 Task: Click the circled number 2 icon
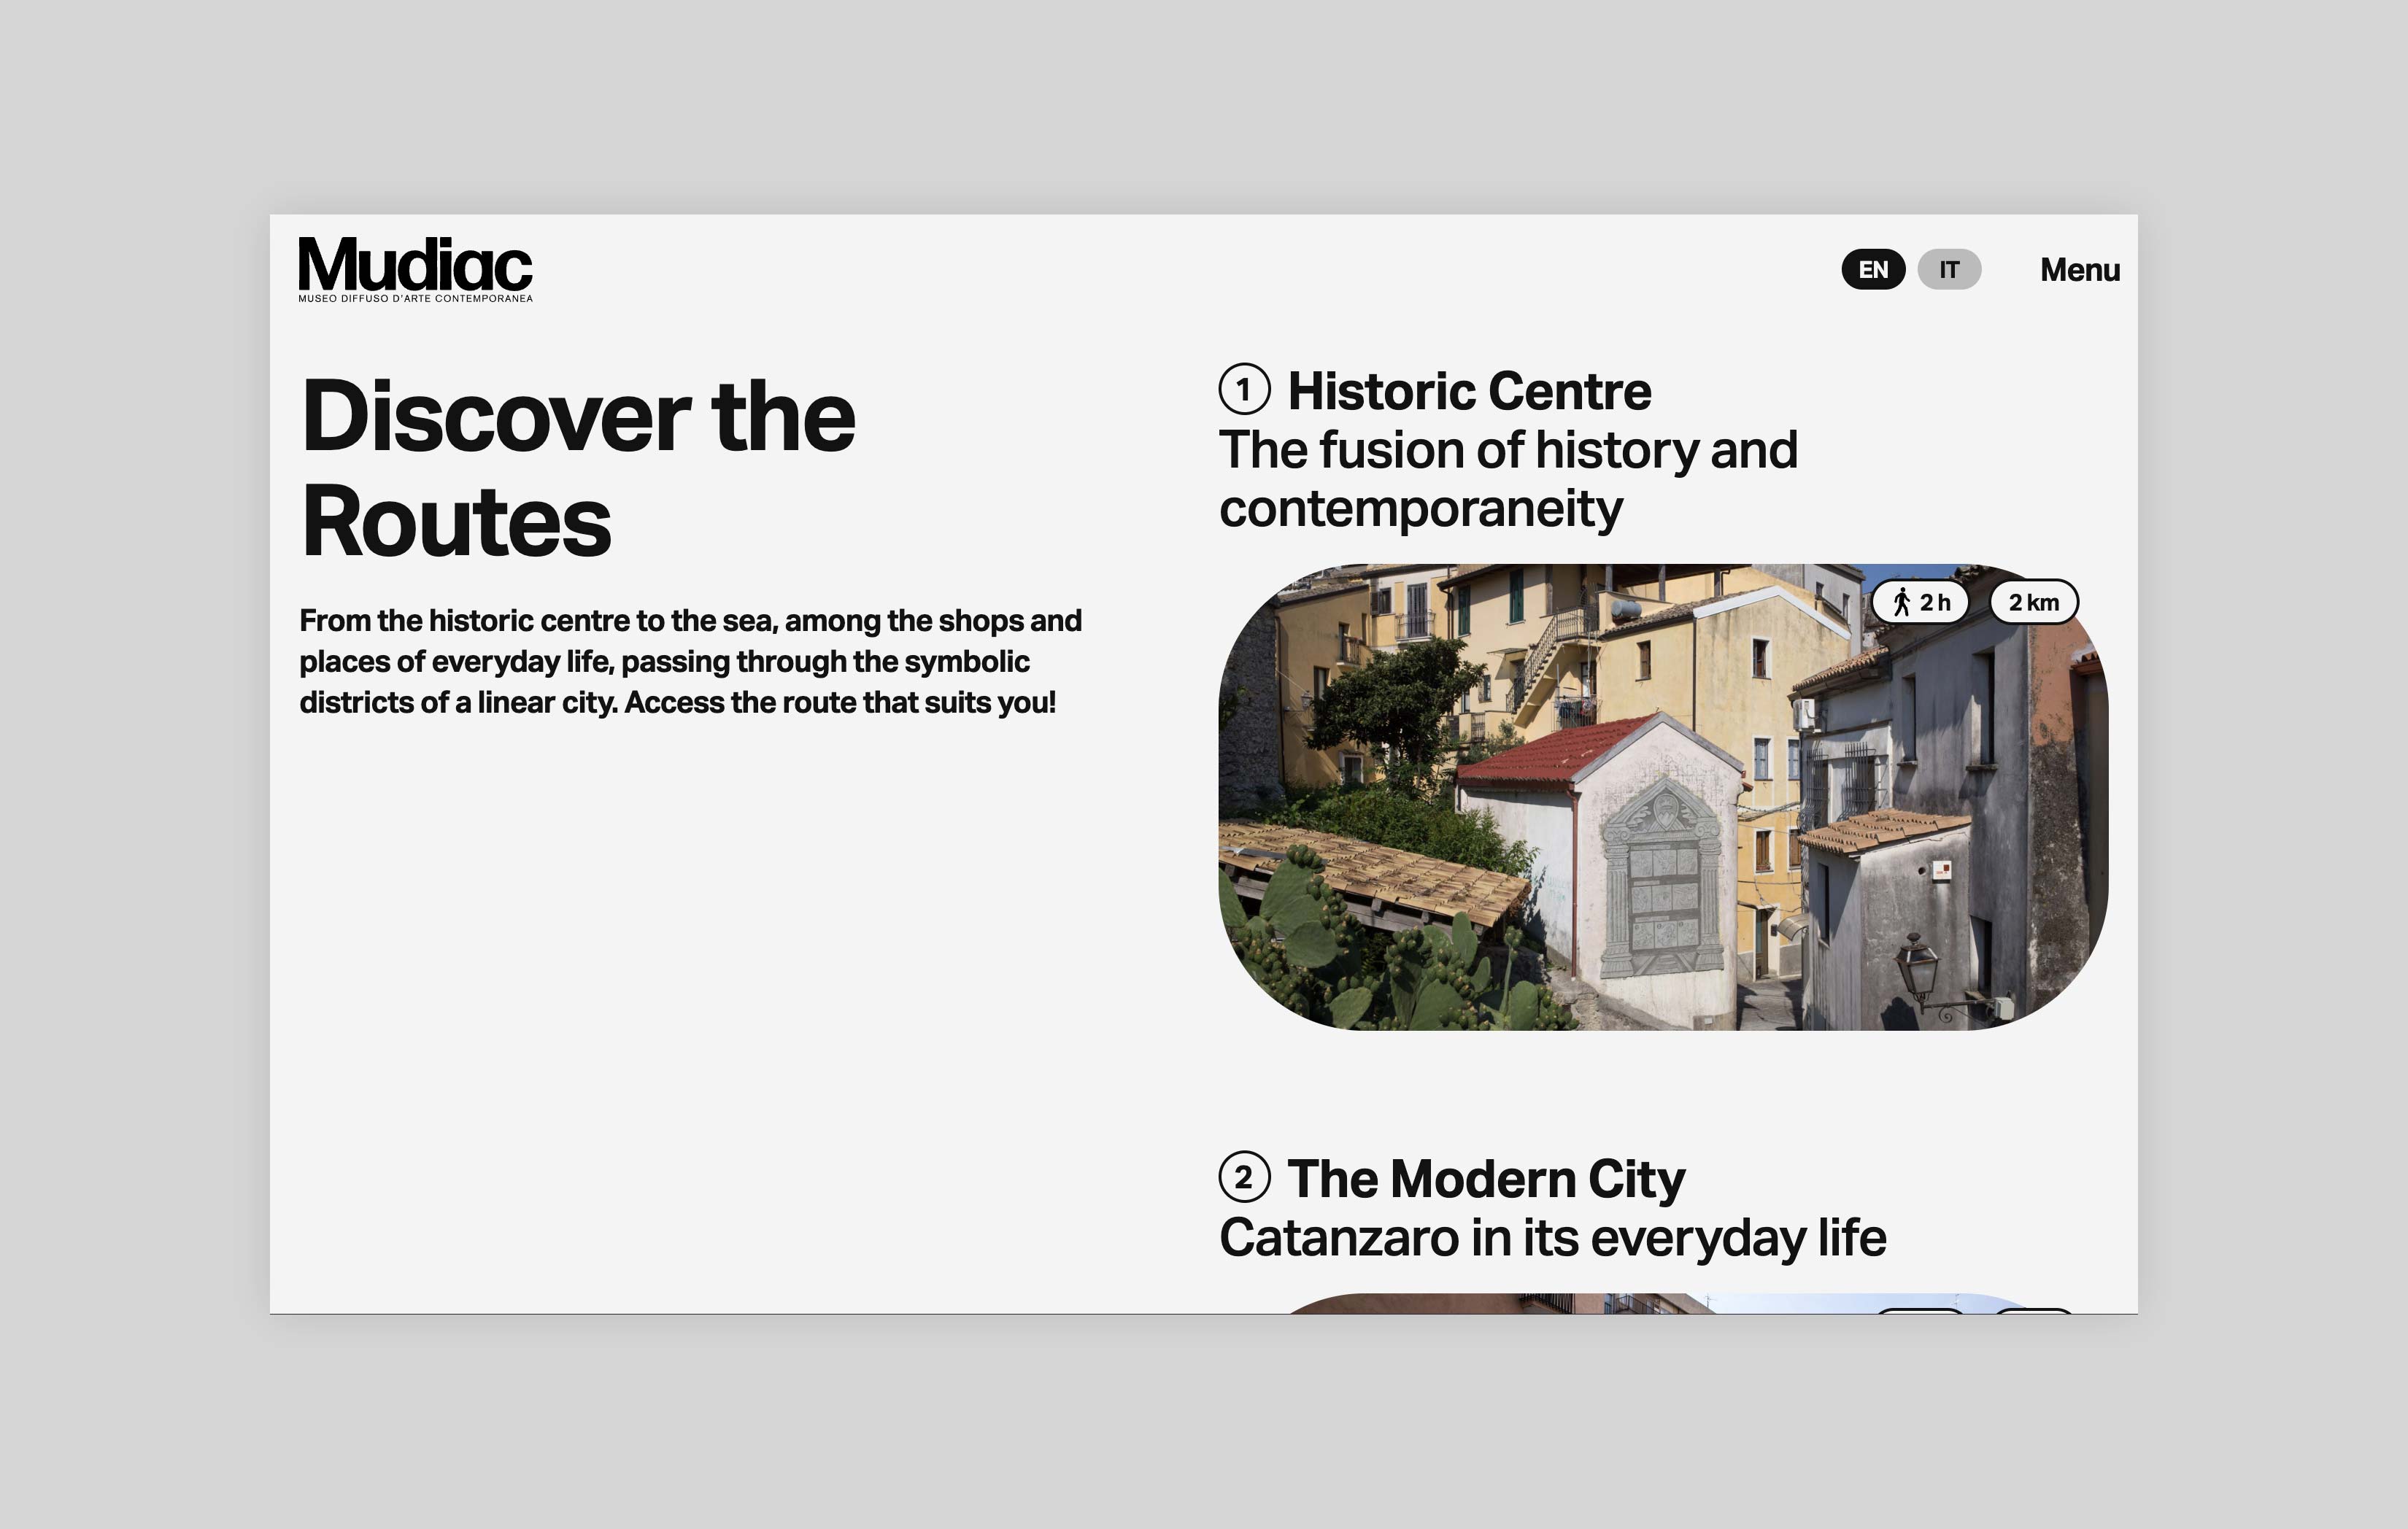tap(1244, 1177)
